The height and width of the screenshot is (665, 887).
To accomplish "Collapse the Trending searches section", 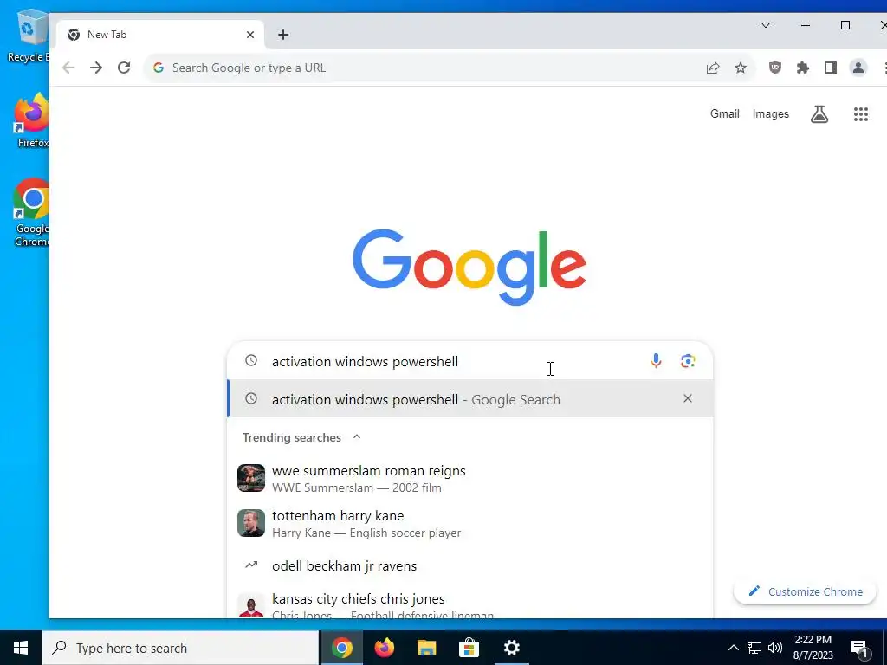I will click(357, 437).
